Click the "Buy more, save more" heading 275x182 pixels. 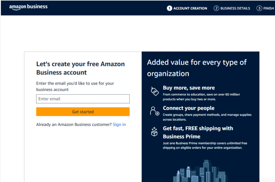pos(189,88)
